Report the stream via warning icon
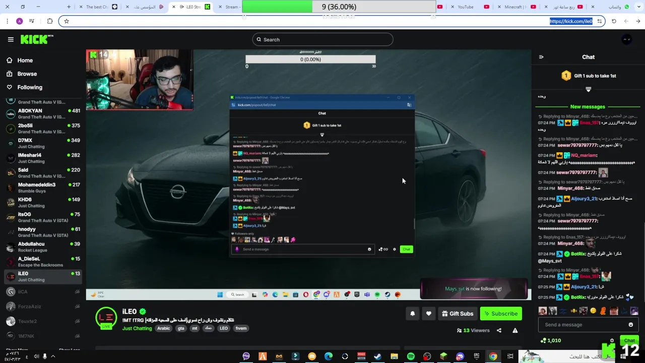 point(515,331)
